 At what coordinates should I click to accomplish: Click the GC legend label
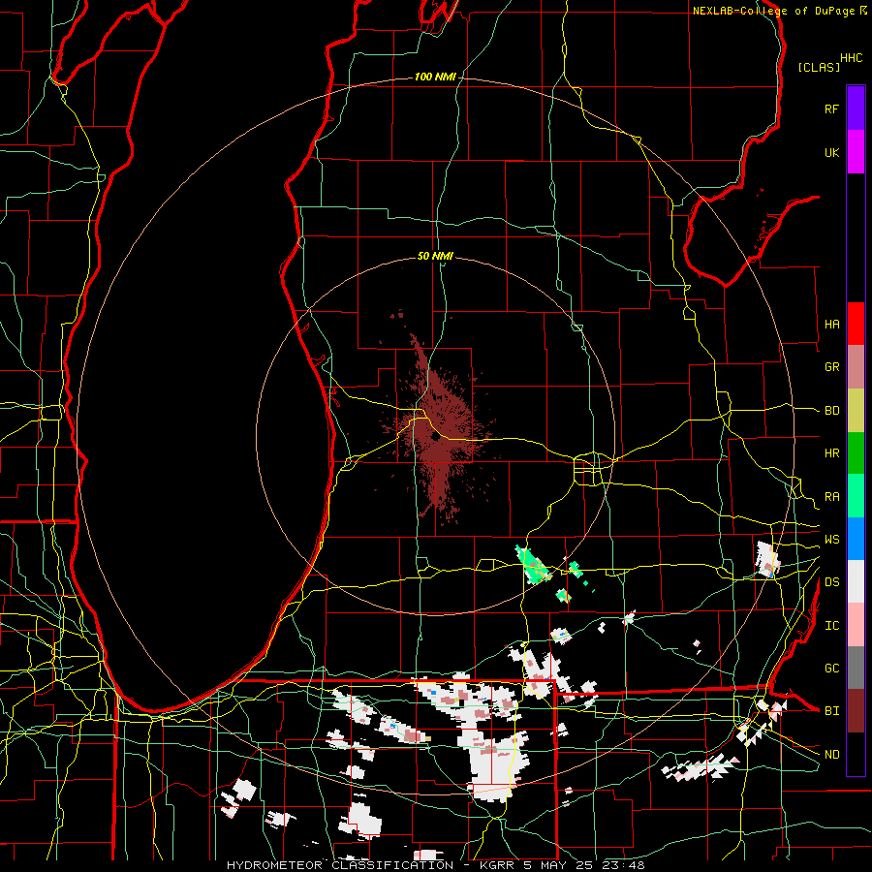point(831,669)
